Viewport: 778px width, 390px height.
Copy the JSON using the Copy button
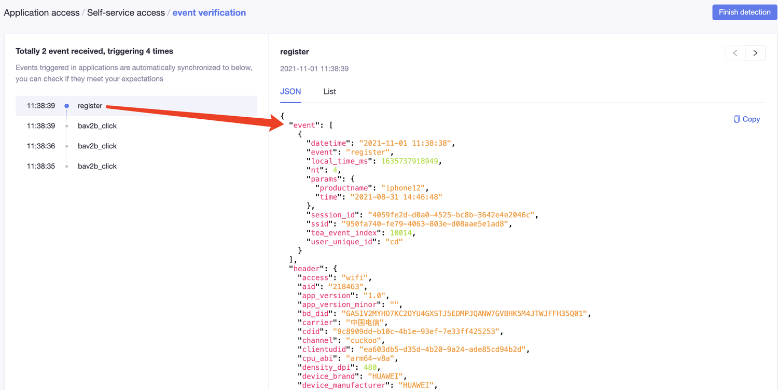[746, 119]
